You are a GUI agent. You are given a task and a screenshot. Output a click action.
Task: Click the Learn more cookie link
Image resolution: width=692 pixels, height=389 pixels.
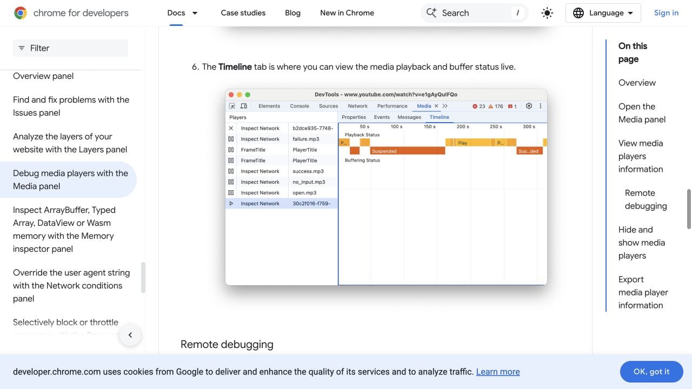(498, 372)
